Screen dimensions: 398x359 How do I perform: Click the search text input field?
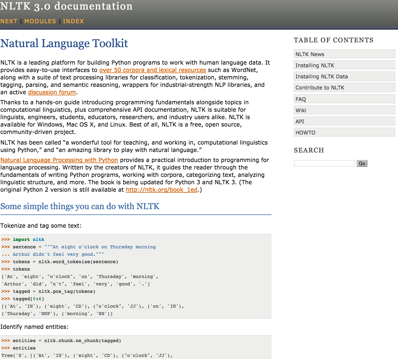[324, 163]
